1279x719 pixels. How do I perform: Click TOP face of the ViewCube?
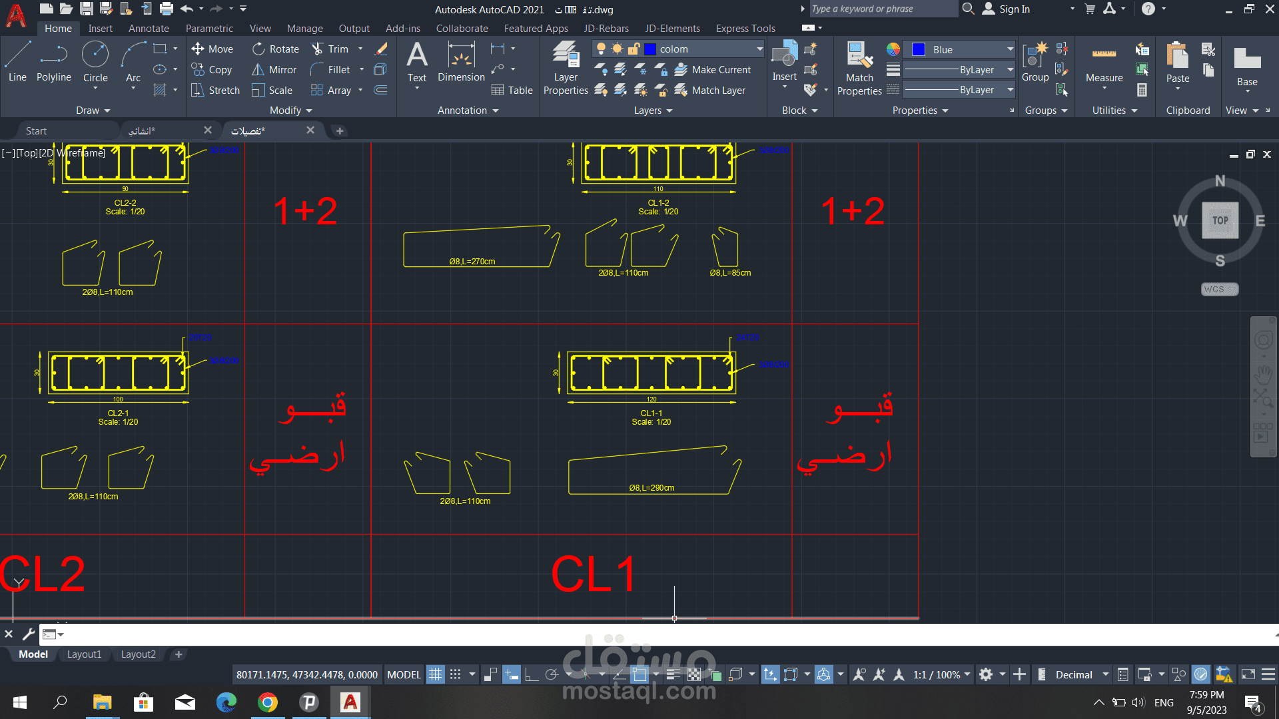(x=1220, y=220)
